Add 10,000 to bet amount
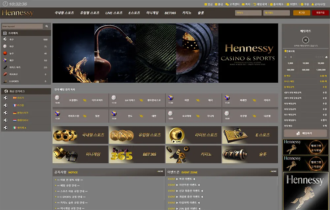 (306, 63)
